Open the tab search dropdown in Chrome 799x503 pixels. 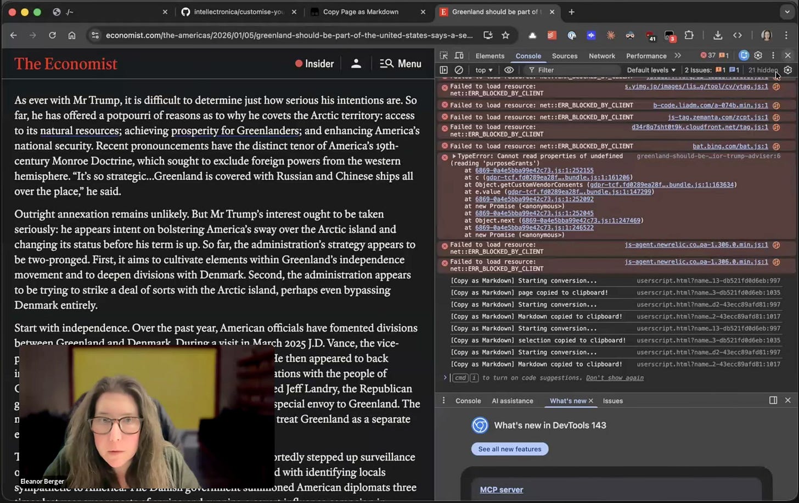click(x=787, y=12)
